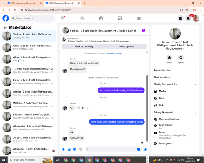Open the Reels video icon
The height and width of the screenshot is (163, 204).
point(101,18)
